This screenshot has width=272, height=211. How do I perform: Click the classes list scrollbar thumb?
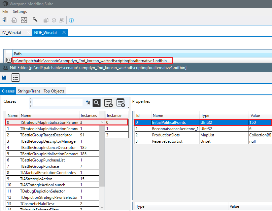pyautogui.click(x=102, y=156)
